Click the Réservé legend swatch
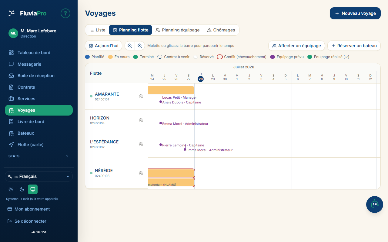 (x=196, y=57)
